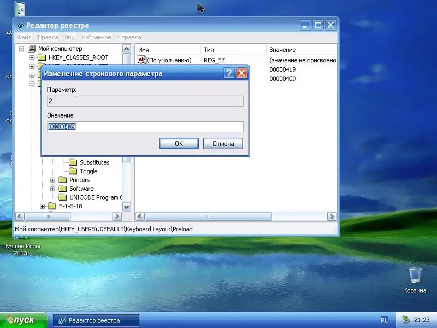Open the Файл menu
The image size is (437, 328).
(x=24, y=37)
